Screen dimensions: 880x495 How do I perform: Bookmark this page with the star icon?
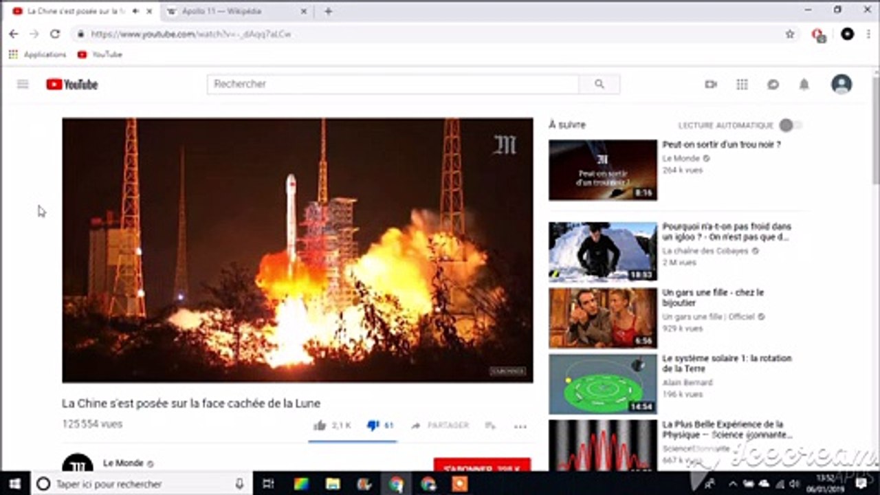[x=790, y=34]
